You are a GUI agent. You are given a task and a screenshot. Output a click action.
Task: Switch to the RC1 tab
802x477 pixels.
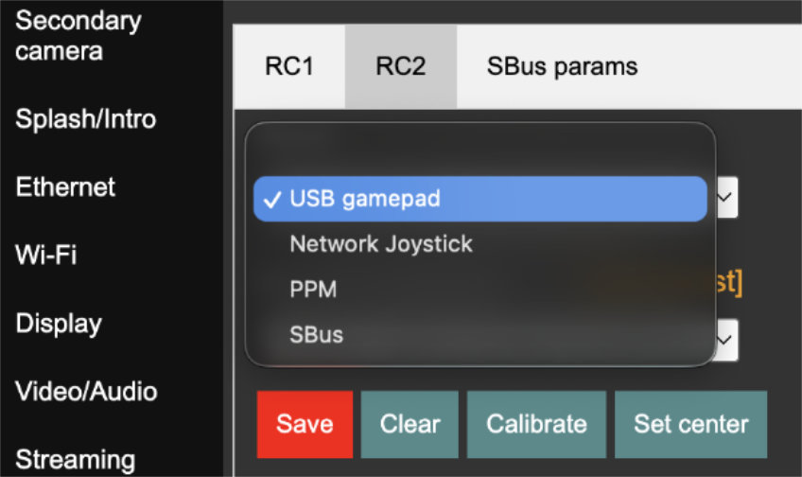[288, 66]
